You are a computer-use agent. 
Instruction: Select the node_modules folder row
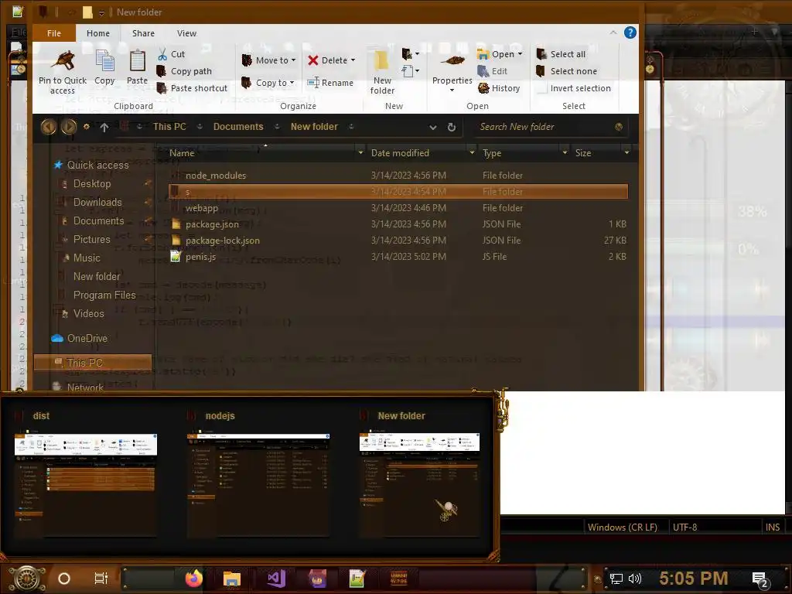click(x=398, y=176)
